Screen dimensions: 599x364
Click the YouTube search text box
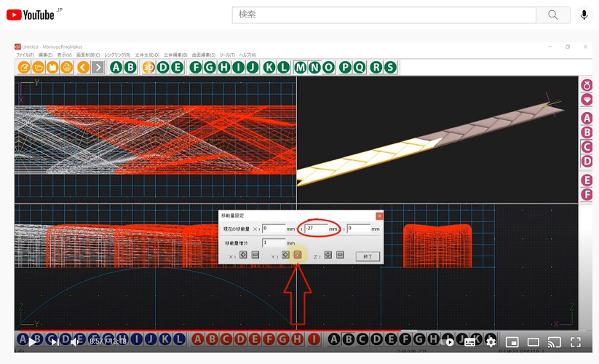[384, 15]
